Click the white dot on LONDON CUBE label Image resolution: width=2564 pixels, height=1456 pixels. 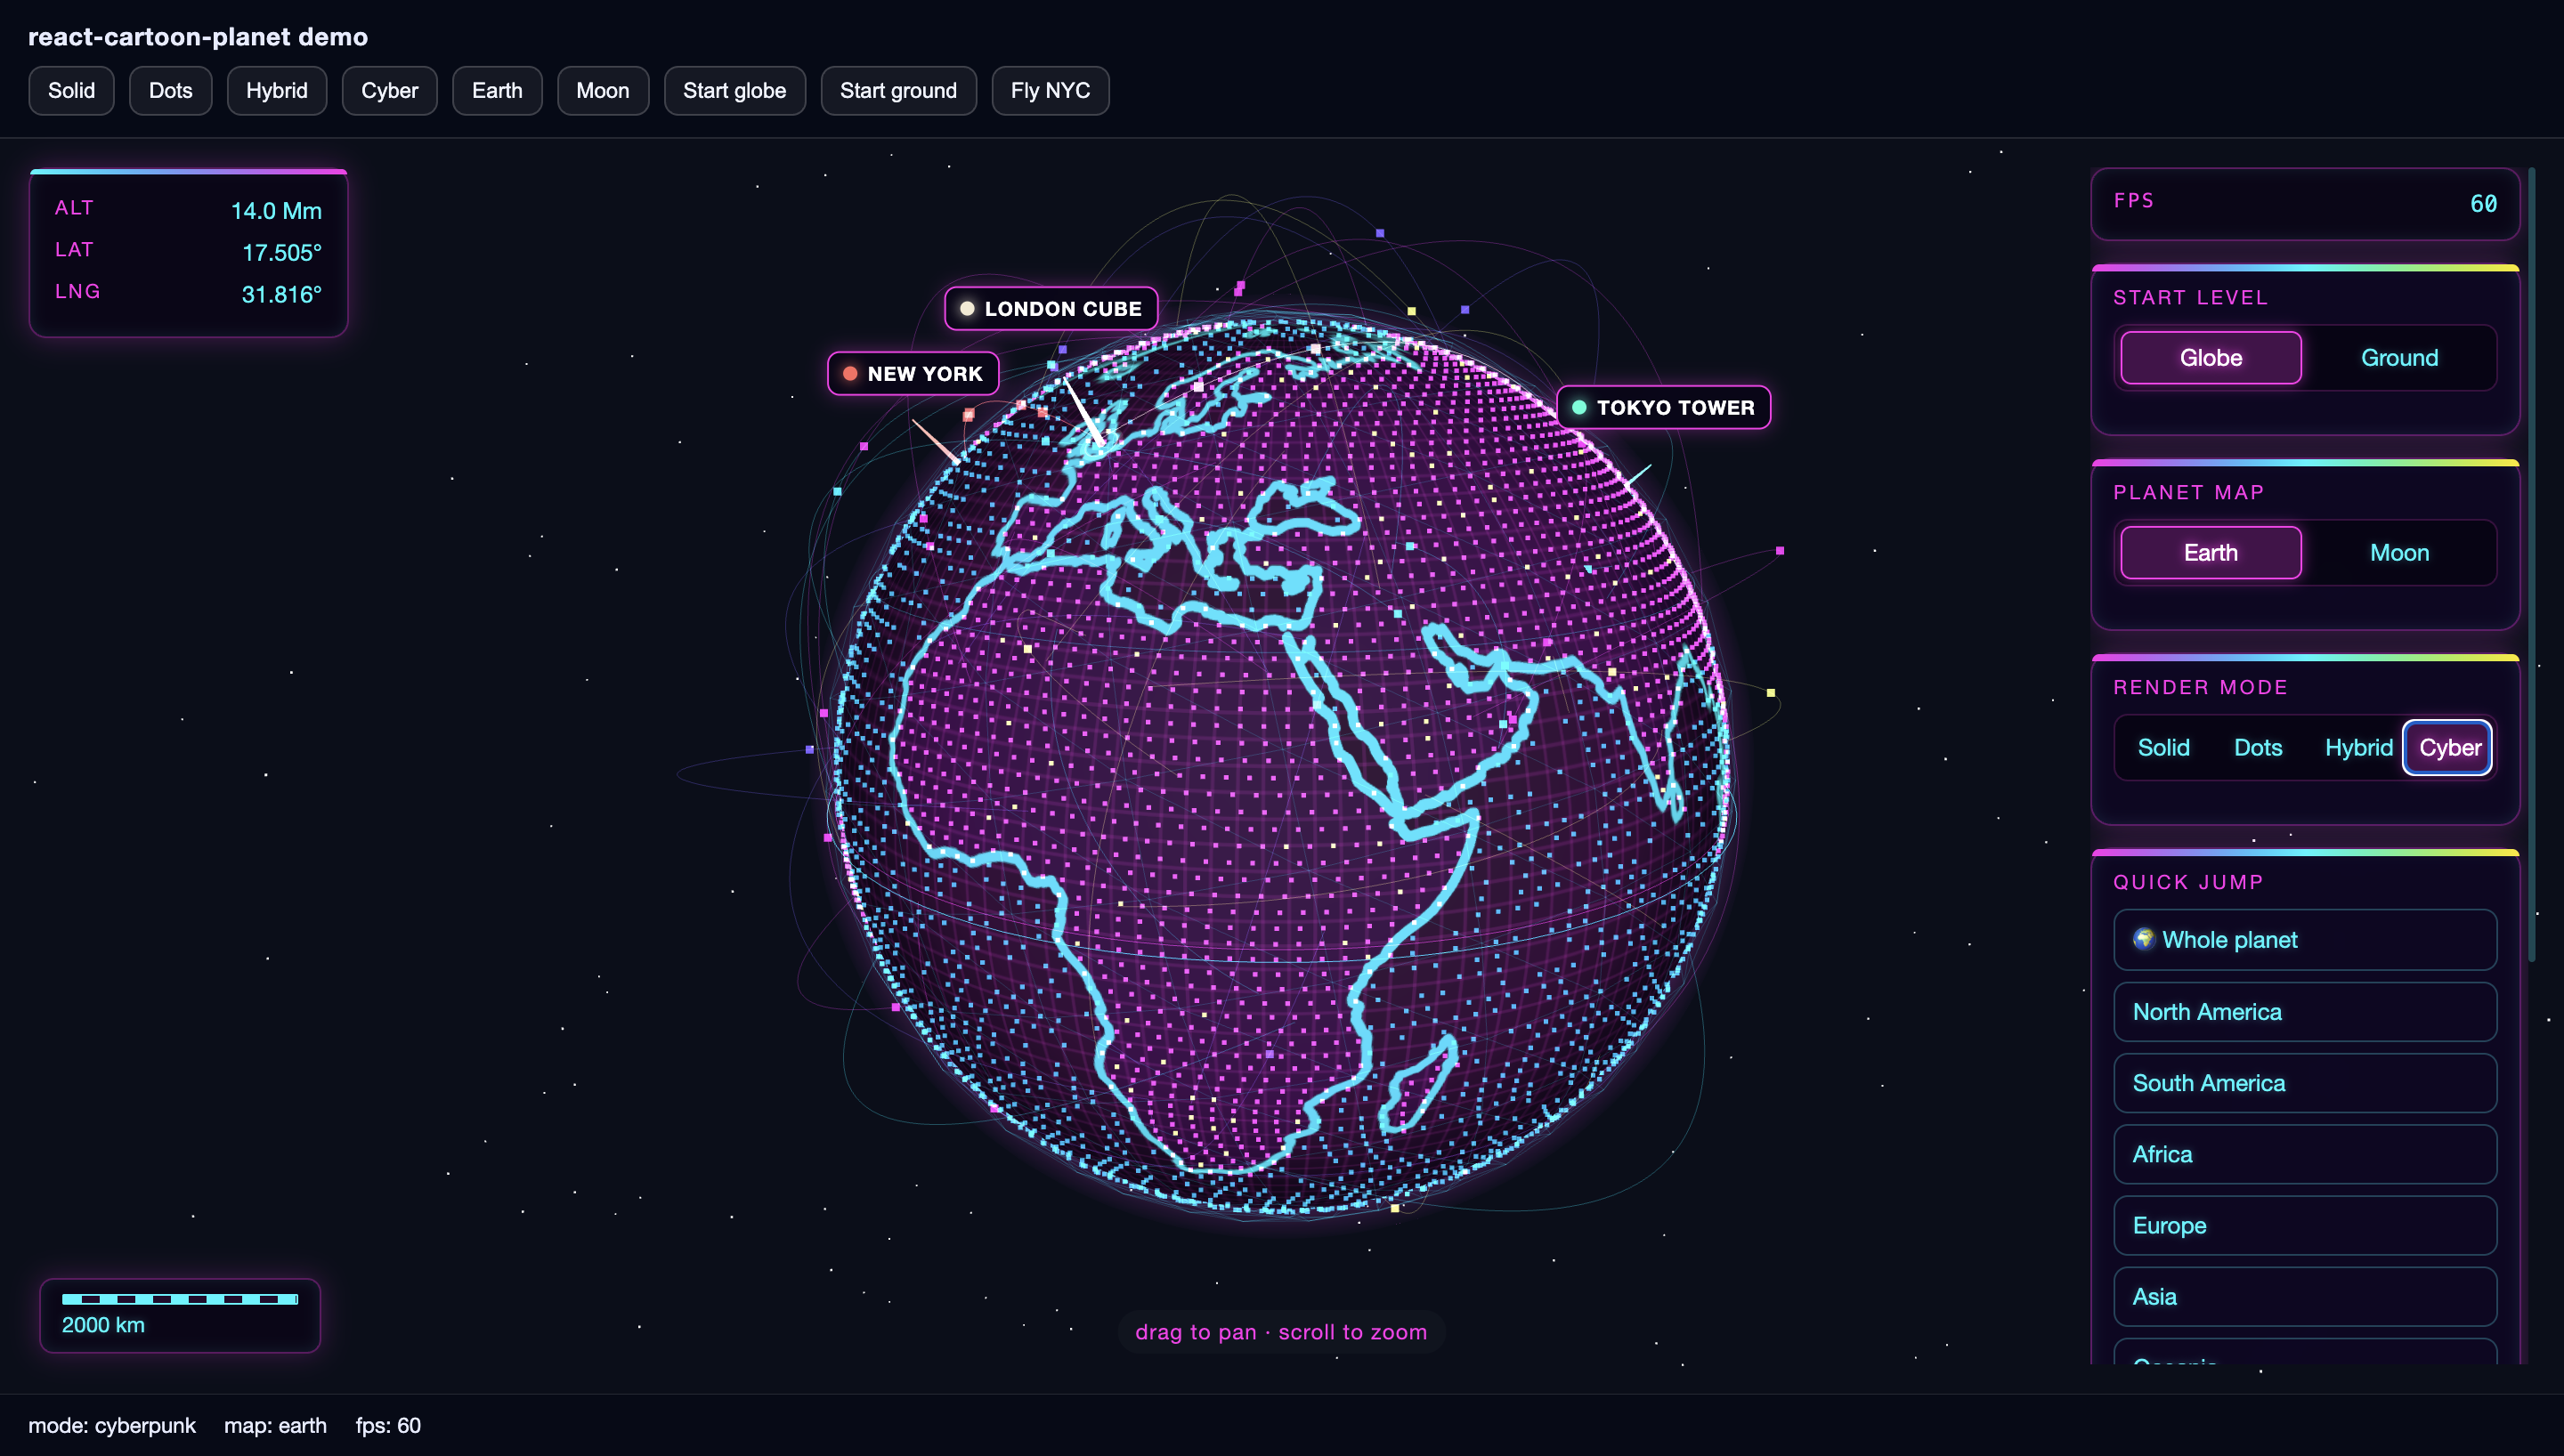(967, 309)
